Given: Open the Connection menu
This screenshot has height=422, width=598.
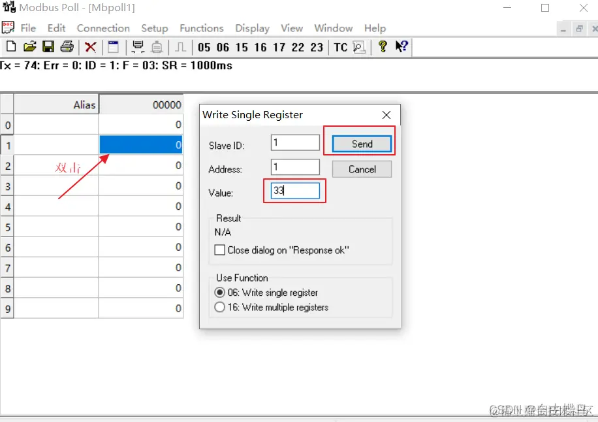Looking at the screenshot, I should (x=103, y=28).
